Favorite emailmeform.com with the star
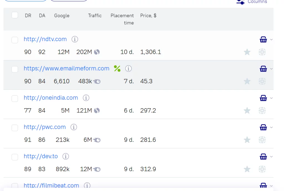The height and width of the screenshot is (191, 284). (x=247, y=81)
